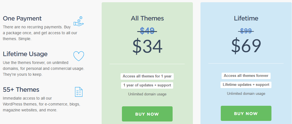Viewport: 292px width, 124px height.
Task: Click the 'Access all themes for 1 year' badge
Action: point(147,76)
